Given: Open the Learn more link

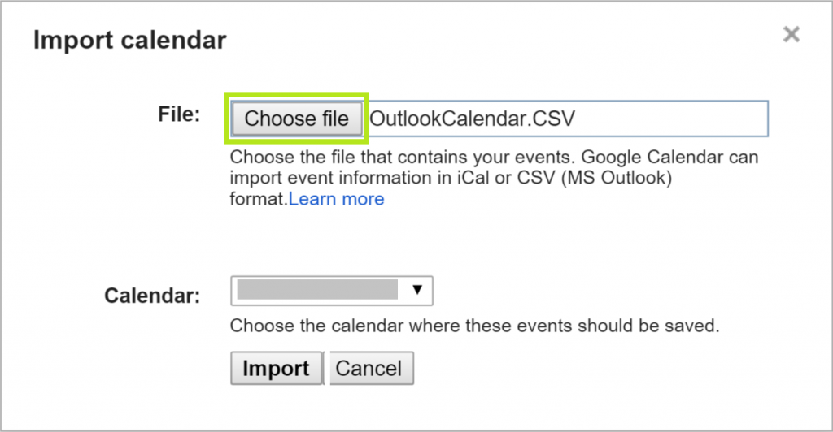Looking at the screenshot, I should (337, 198).
